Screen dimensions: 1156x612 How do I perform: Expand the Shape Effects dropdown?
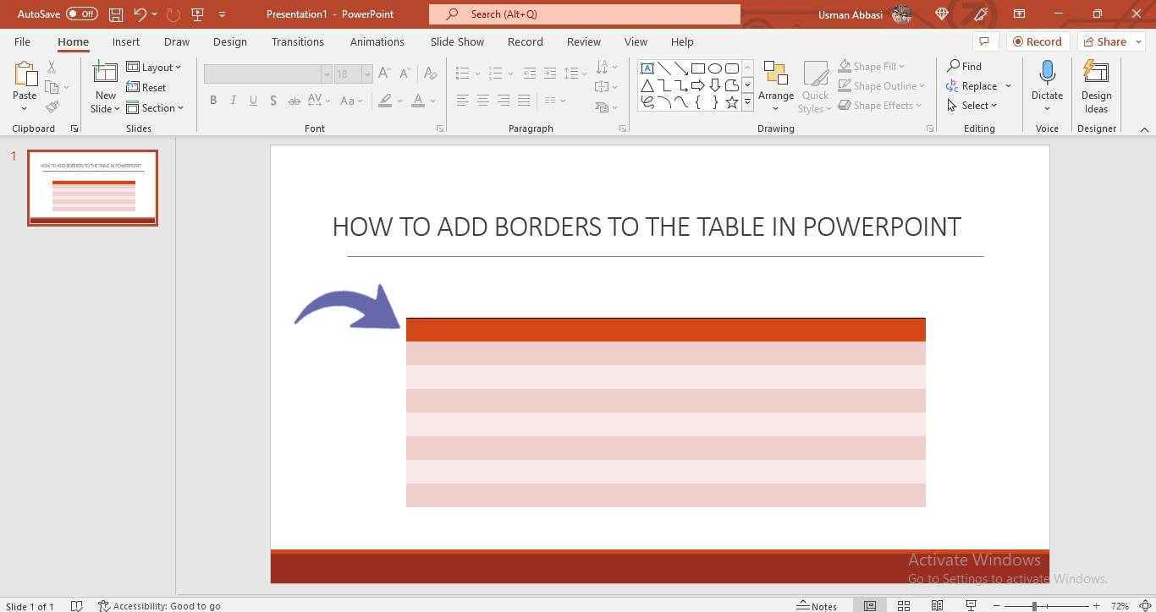click(881, 106)
